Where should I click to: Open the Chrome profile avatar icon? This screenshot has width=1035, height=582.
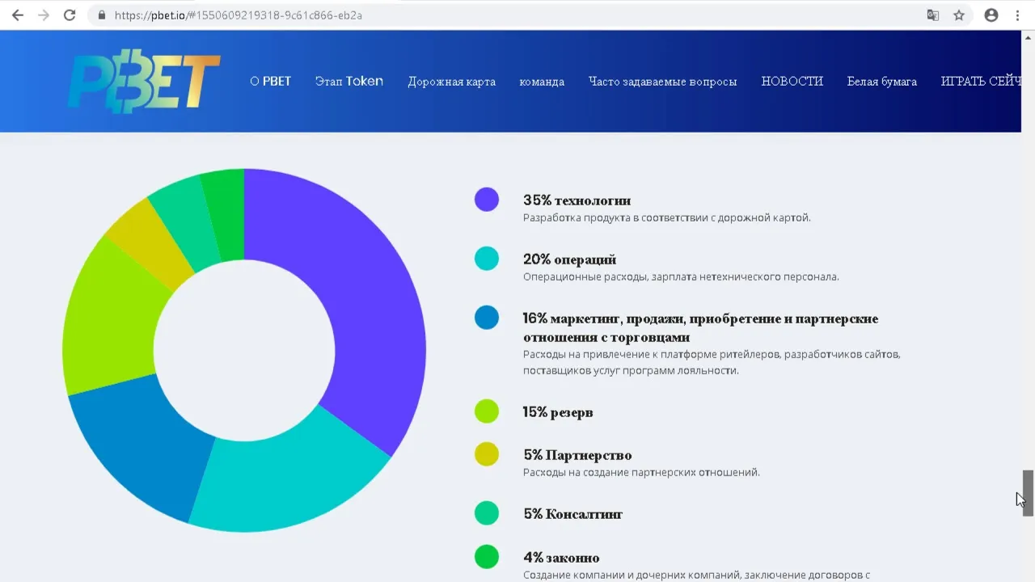point(991,15)
